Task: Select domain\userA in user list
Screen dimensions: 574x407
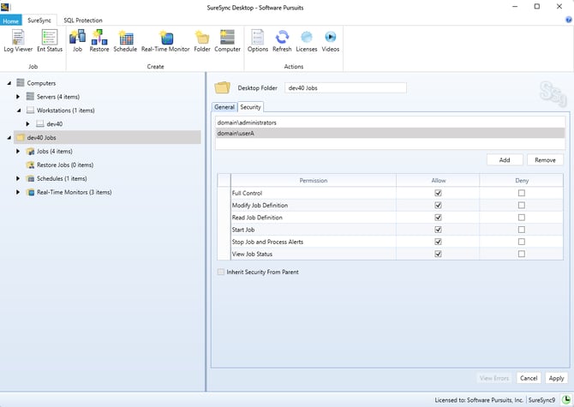Action: pyautogui.click(x=390, y=133)
